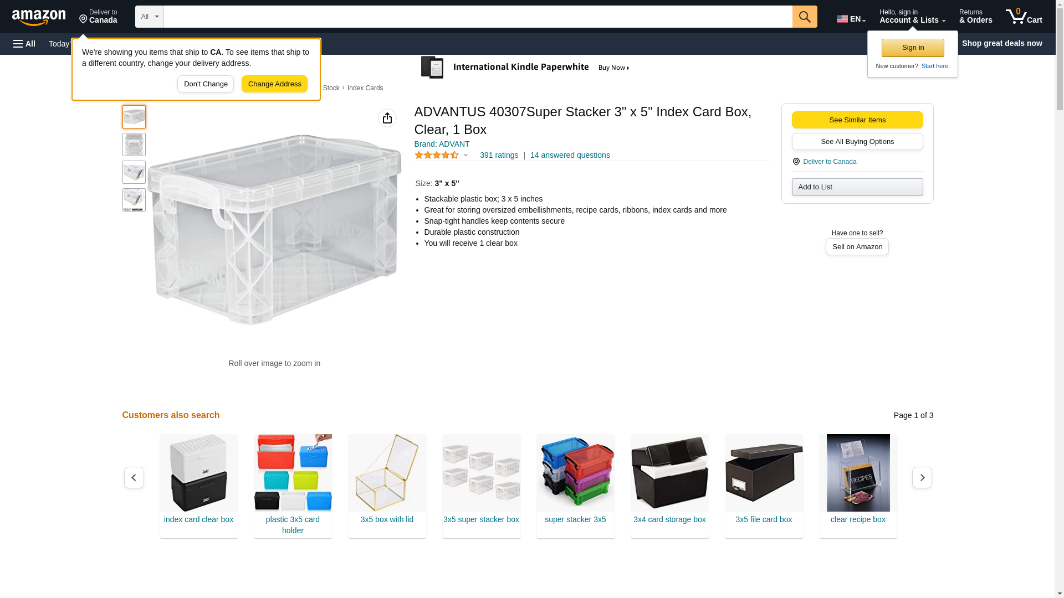Screen dimensions: 1064x598
Task: Click the star rating icons
Action: click(x=437, y=155)
